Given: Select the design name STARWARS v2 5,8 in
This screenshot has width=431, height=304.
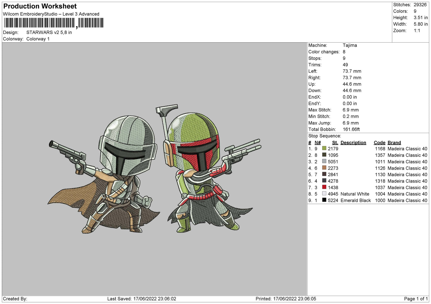Looking at the screenshot, I should 49,32.
